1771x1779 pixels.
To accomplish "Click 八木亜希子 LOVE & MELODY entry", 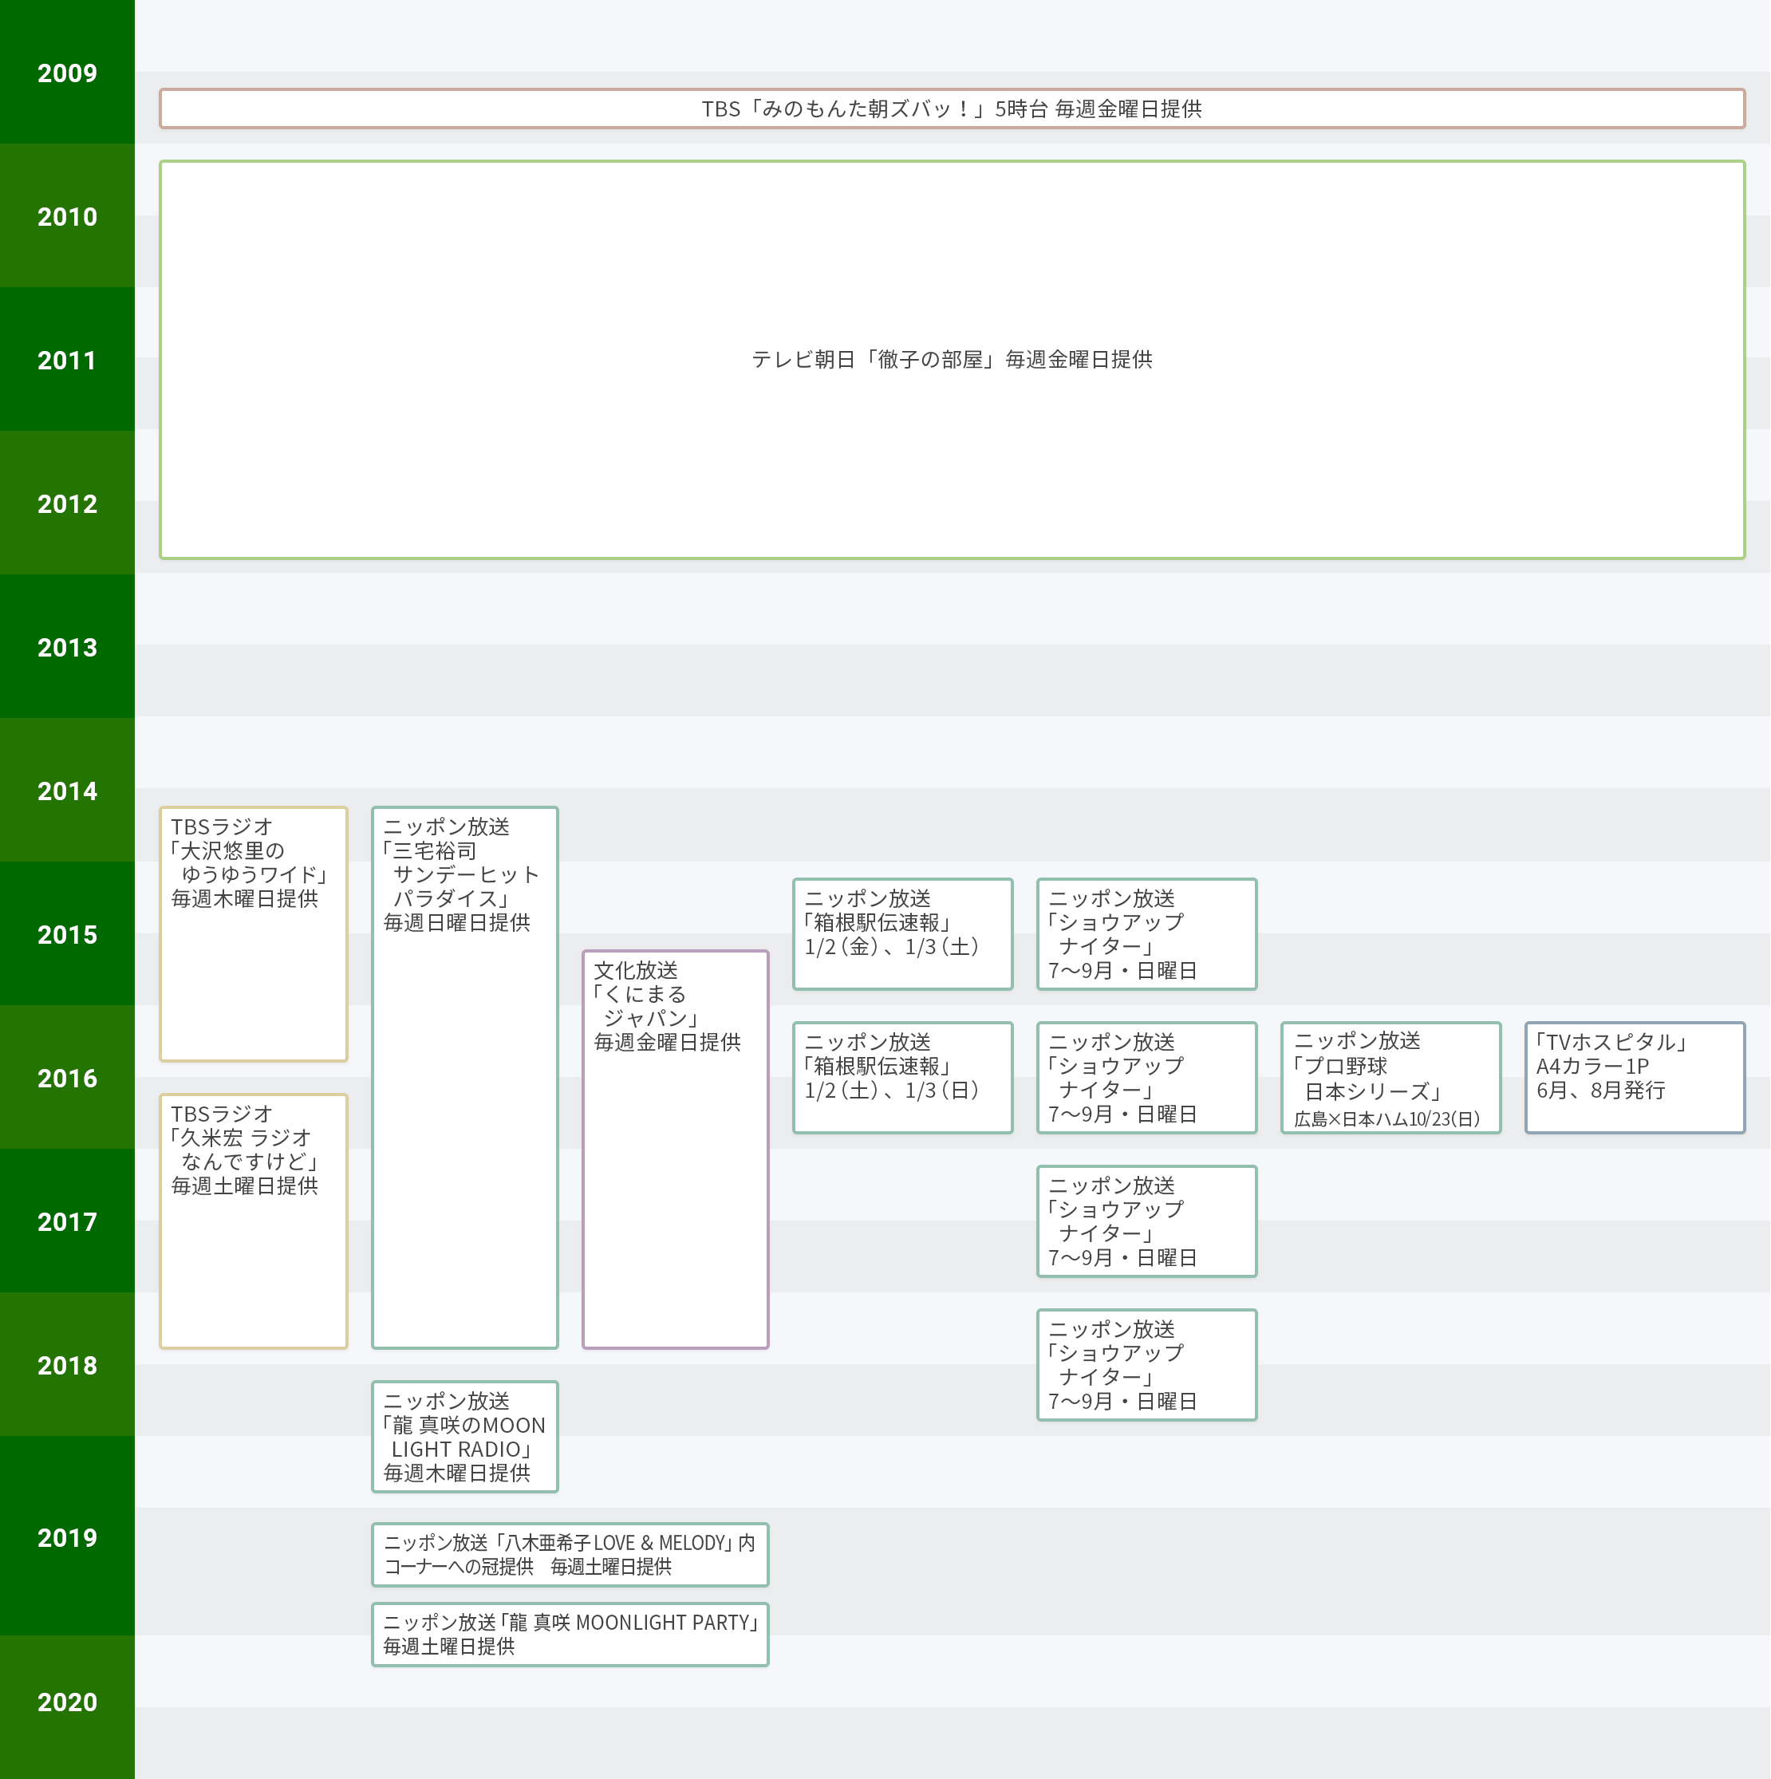I will 570,1554.
